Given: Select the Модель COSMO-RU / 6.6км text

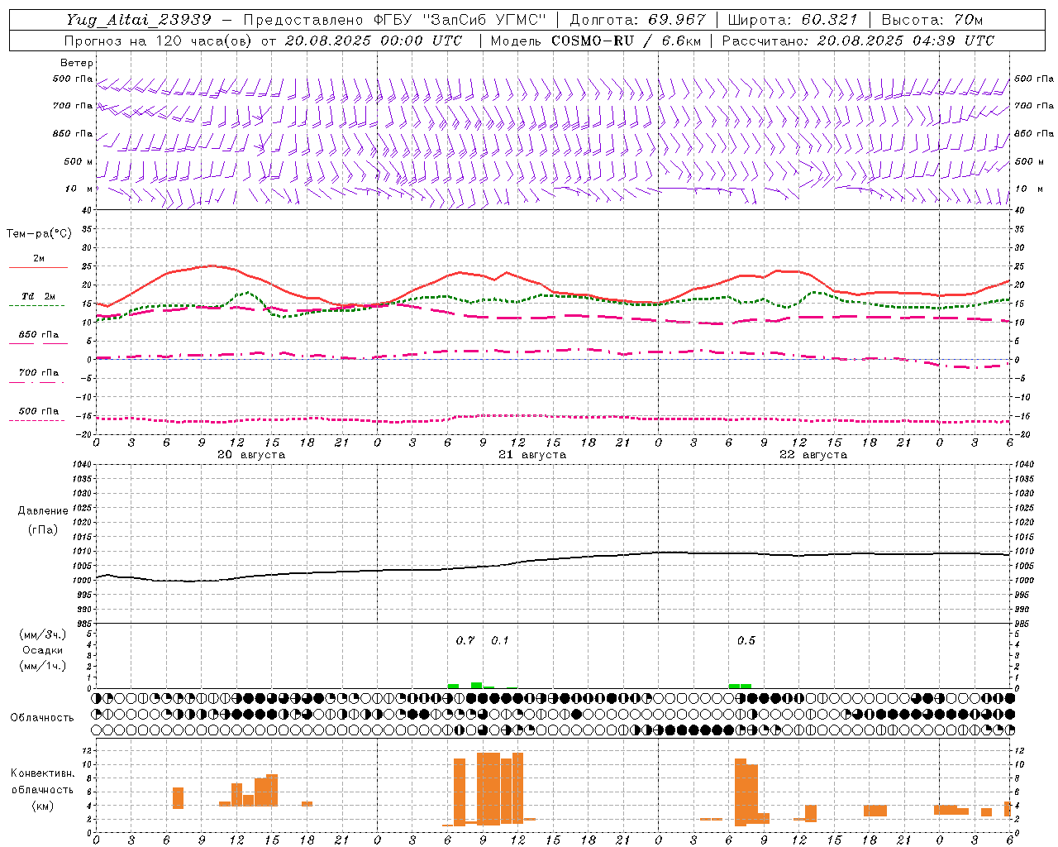Looking at the screenshot, I should click(x=596, y=41).
